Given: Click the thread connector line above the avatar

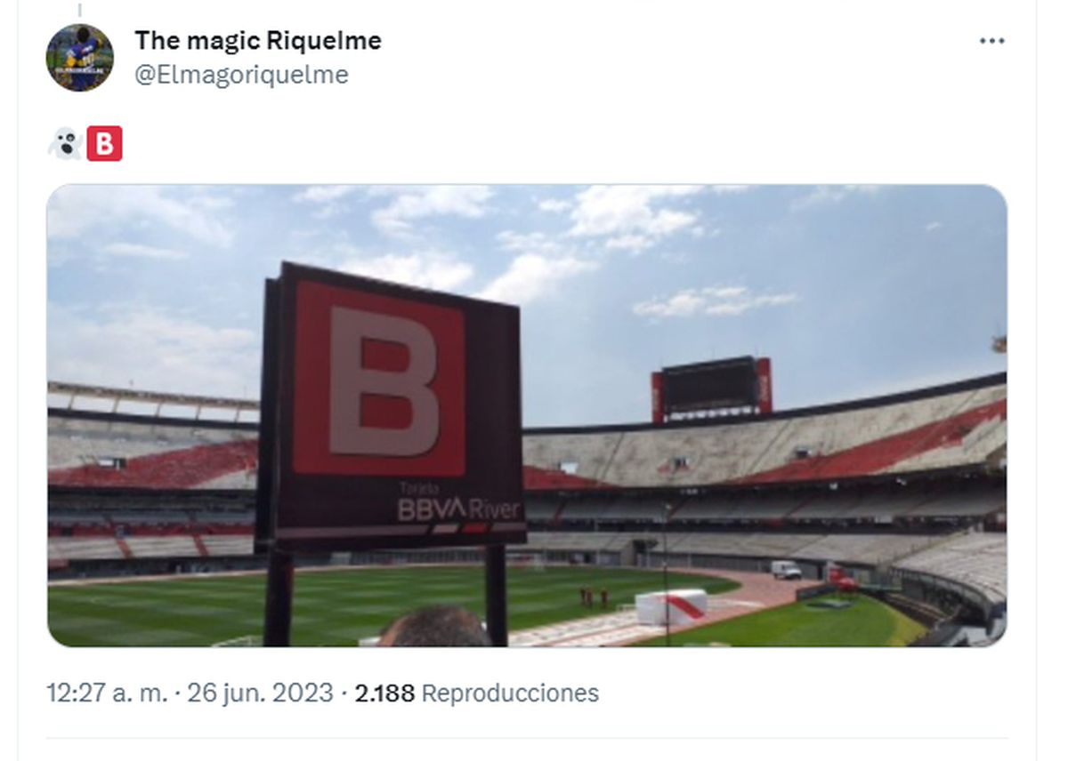Looking at the screenshot, I should [x=79, y=9].
